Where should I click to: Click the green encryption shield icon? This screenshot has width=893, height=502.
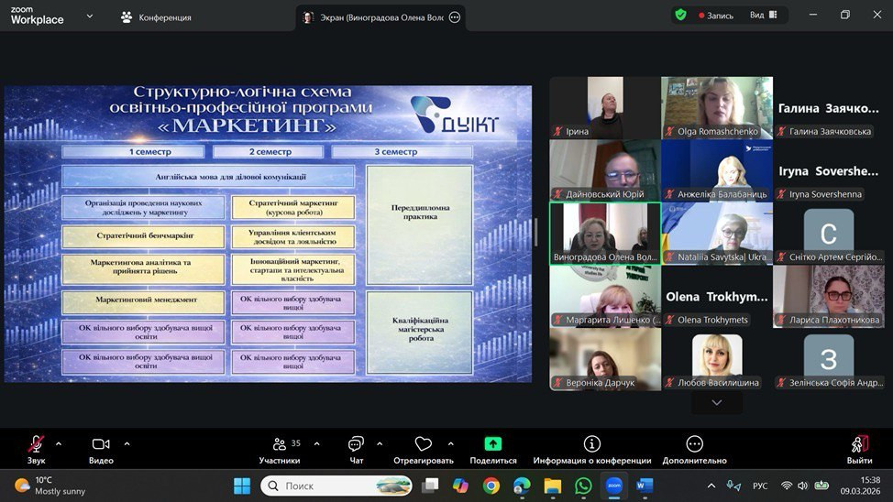[680, 15]
